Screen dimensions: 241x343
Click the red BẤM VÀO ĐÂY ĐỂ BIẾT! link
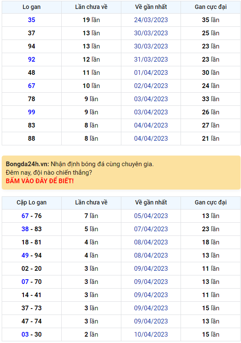[x=40, y=181]
